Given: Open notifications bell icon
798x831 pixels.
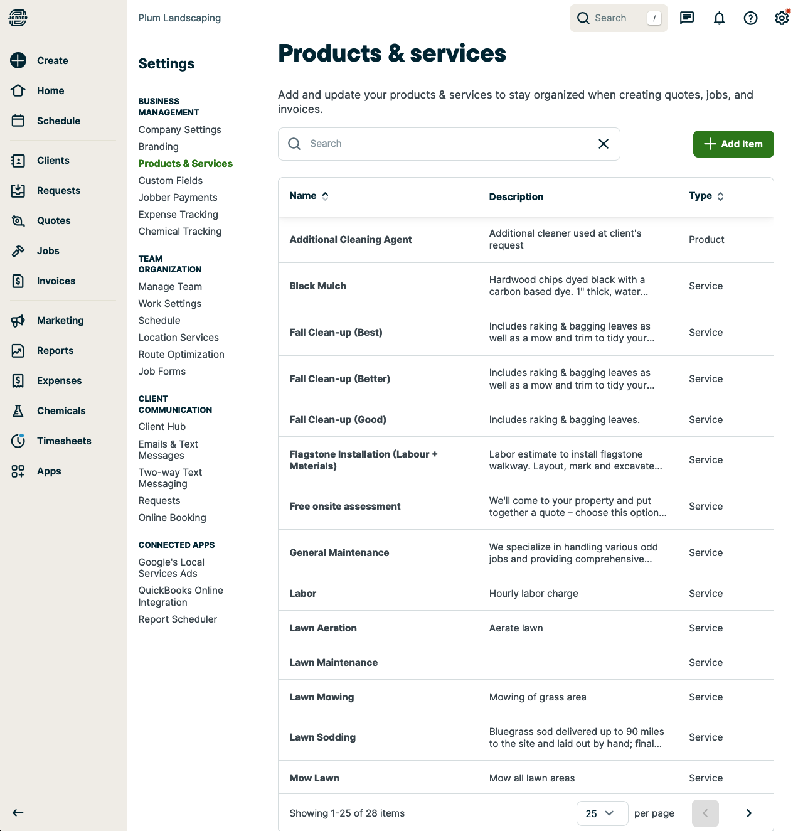Looking at the screenshot, I should click(x=719, y=18).
